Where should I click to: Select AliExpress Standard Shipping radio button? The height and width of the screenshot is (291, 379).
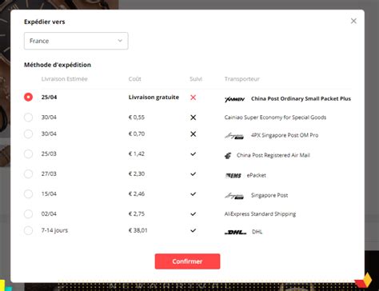tap(28, 214)
